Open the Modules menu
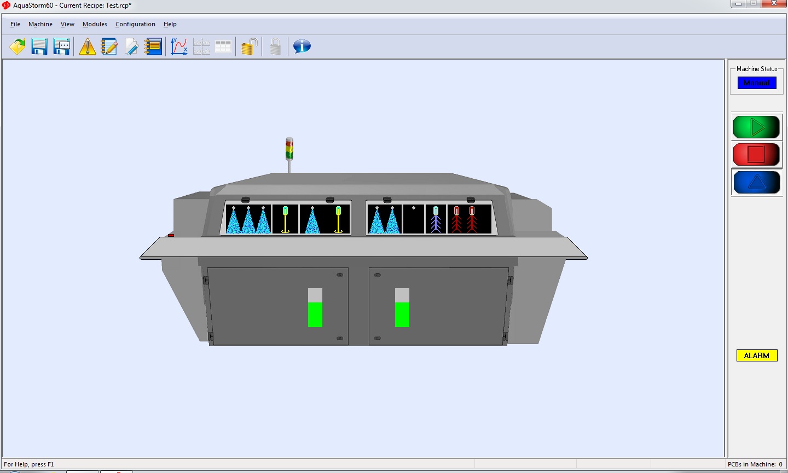This screenshot has width=788, height=473. [95, 24]
